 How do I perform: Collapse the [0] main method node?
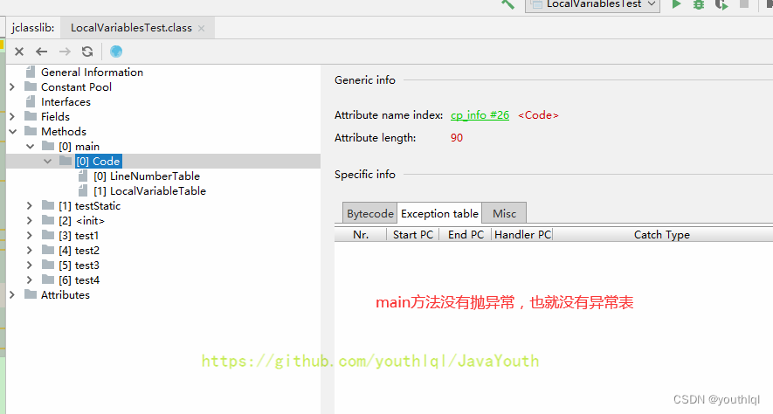(30, 147)
